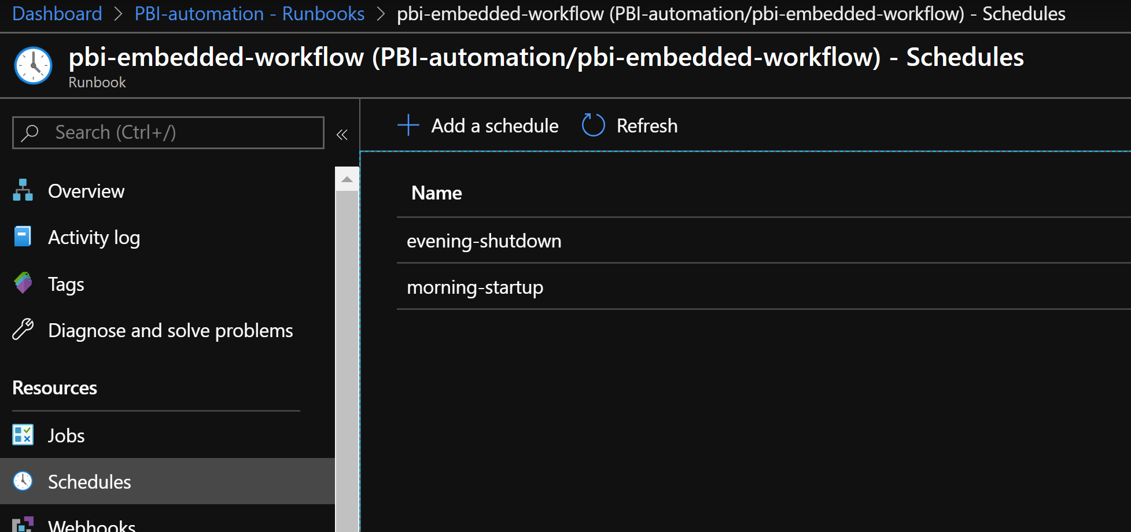
Task: Navigate to PBI-automation - Runbooks breadcrumb
Action: tap(249, 13)
